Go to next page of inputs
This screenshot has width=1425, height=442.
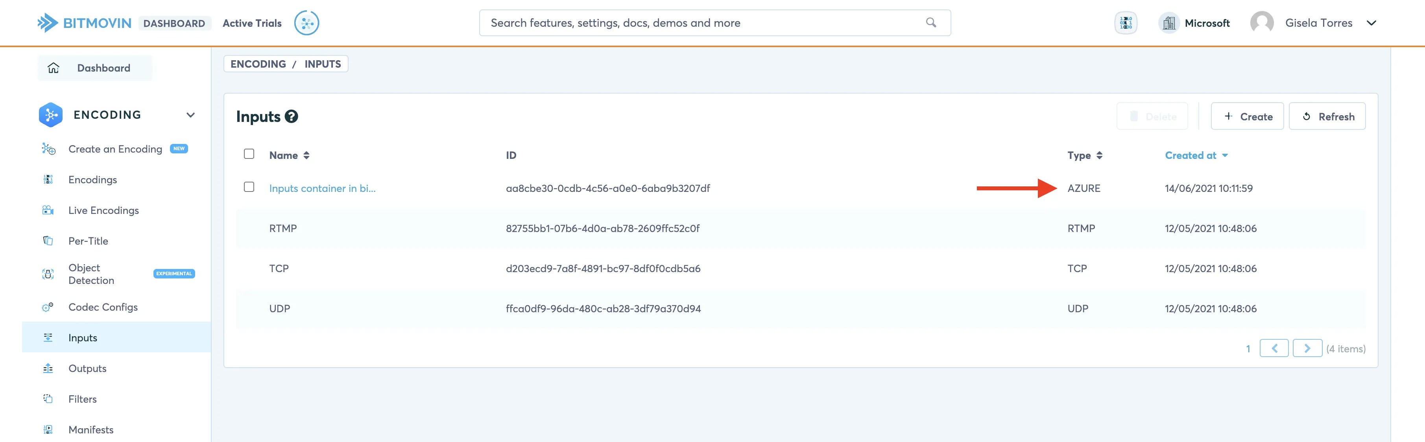1308,348
